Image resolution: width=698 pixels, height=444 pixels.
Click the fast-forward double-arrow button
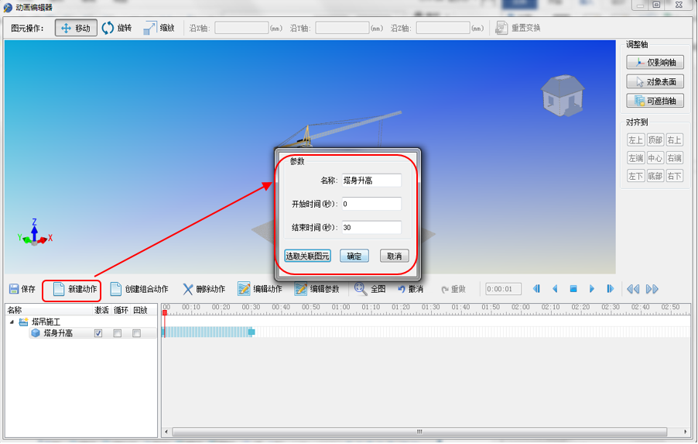tap(652, 289)
